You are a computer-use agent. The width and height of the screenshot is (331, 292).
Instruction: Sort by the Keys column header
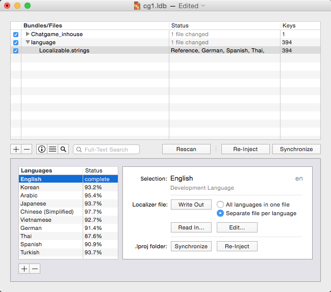(x=300, y=25)
